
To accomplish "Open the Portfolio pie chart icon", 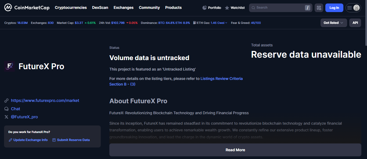I will point(204,8).
